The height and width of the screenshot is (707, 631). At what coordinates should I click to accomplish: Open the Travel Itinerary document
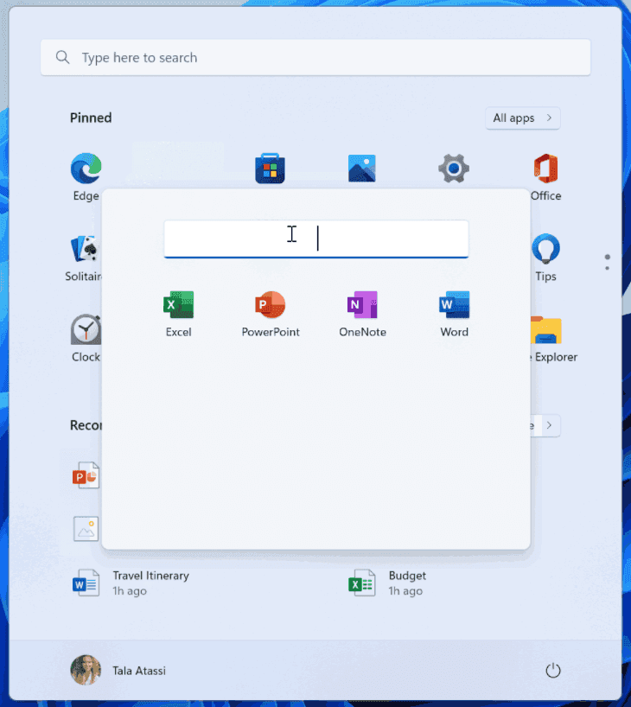[131, 583]
